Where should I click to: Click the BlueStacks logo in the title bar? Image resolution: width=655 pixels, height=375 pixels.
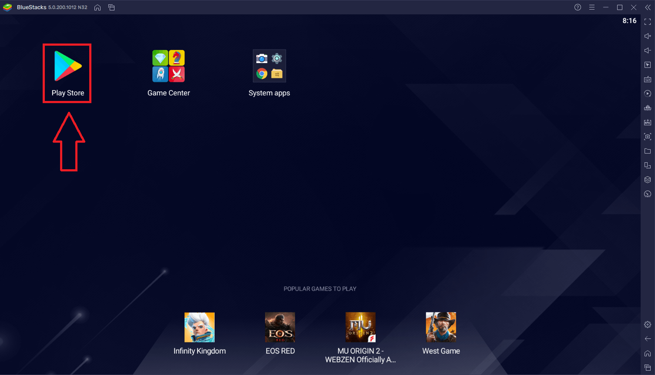tap(7, 7)
